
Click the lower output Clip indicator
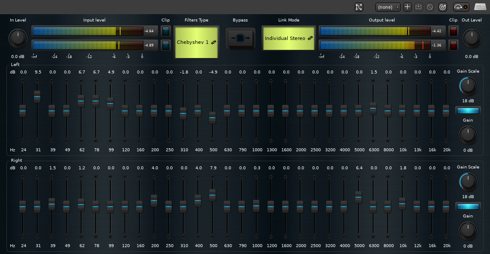pyautogui.click(x=453, y=45)
